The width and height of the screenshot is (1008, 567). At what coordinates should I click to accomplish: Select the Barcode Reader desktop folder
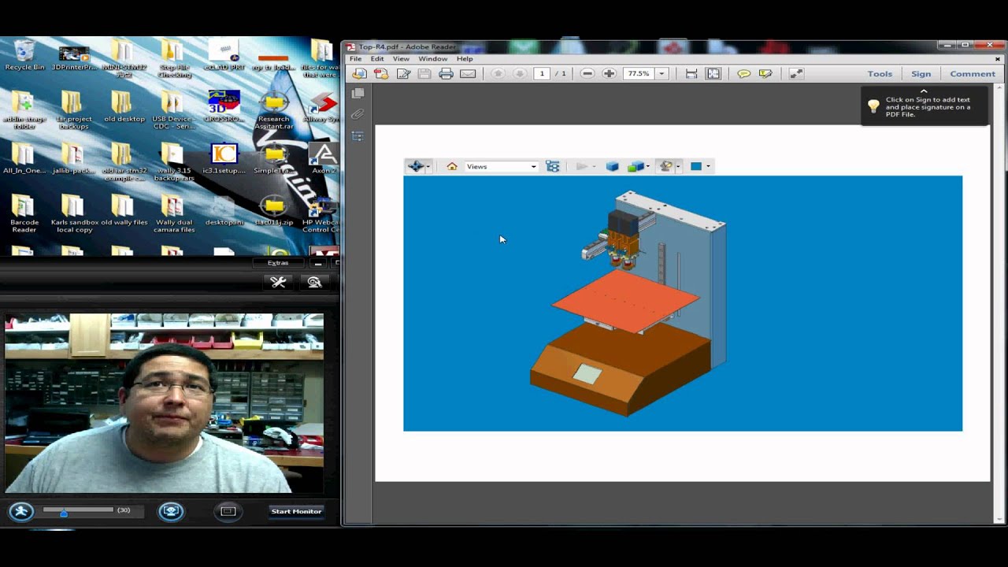(x=24, y=213)
